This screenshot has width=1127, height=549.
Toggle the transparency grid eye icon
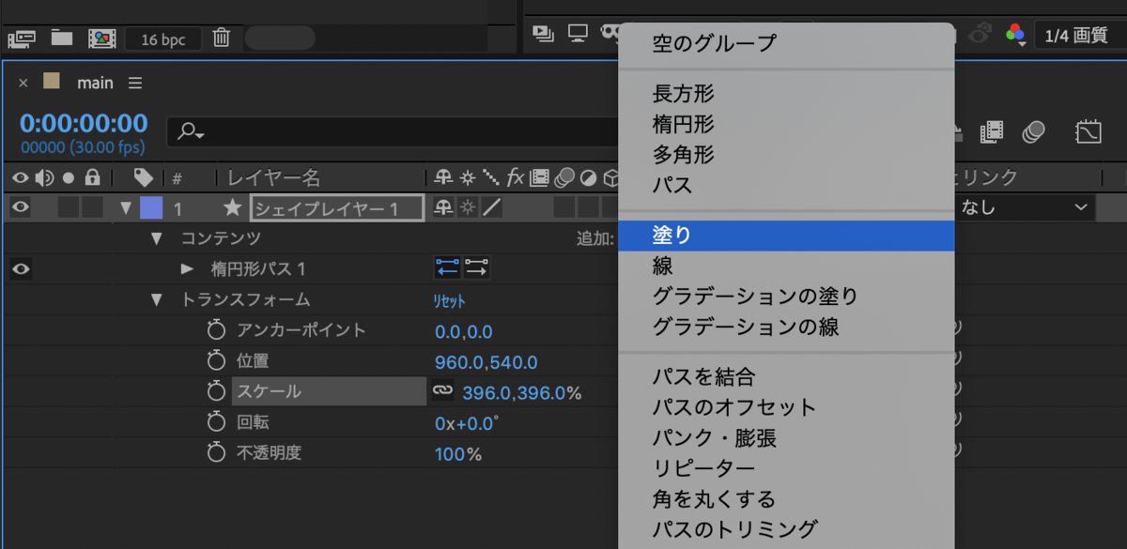980,36
